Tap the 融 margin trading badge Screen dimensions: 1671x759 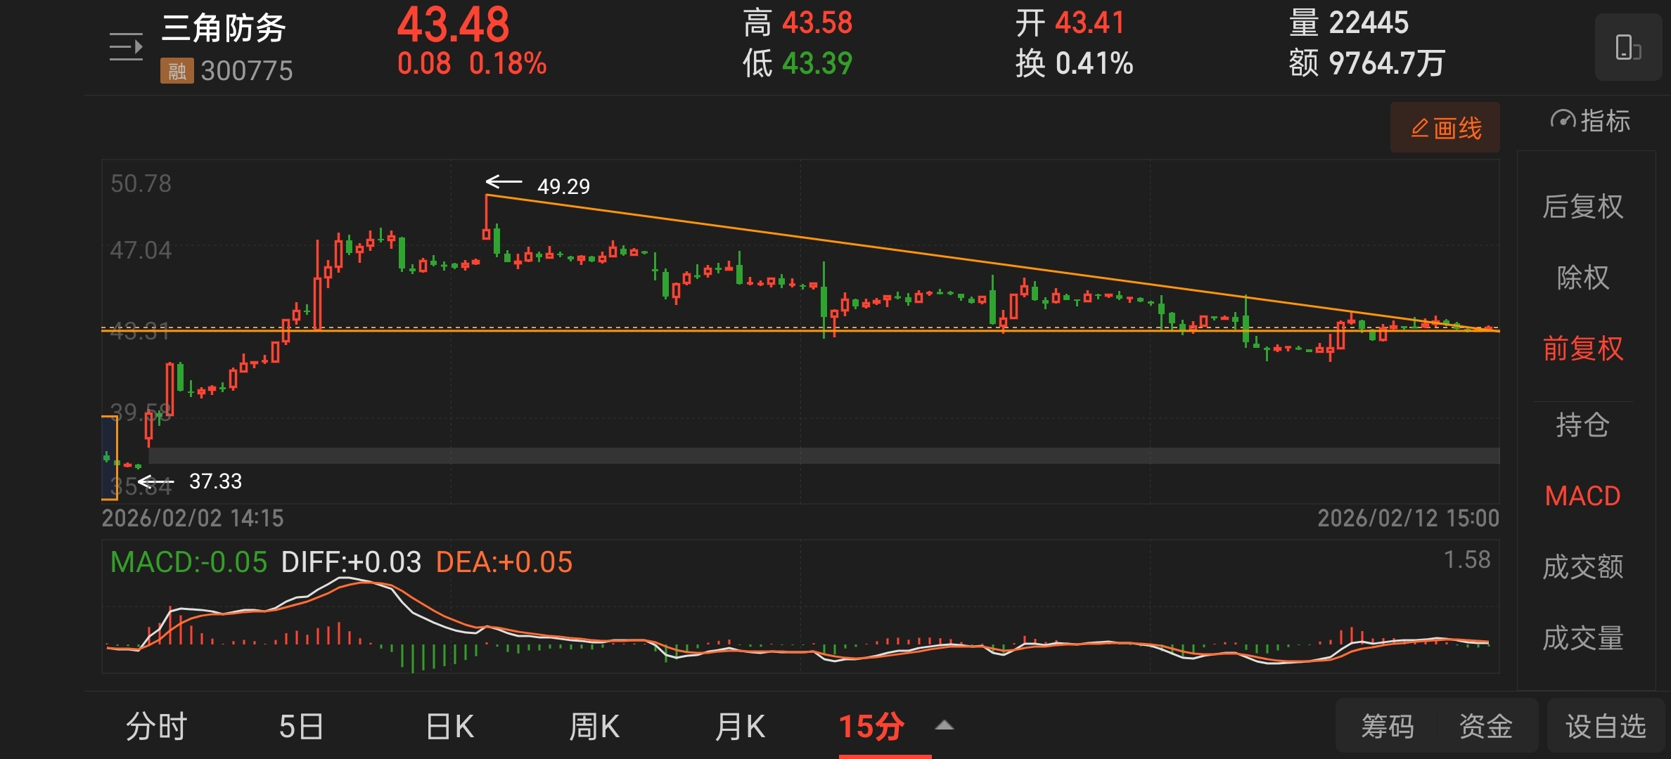[177, 70]
